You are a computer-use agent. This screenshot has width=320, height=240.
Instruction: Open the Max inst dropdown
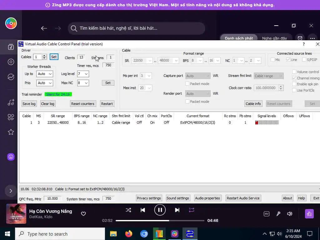point(145,88)
